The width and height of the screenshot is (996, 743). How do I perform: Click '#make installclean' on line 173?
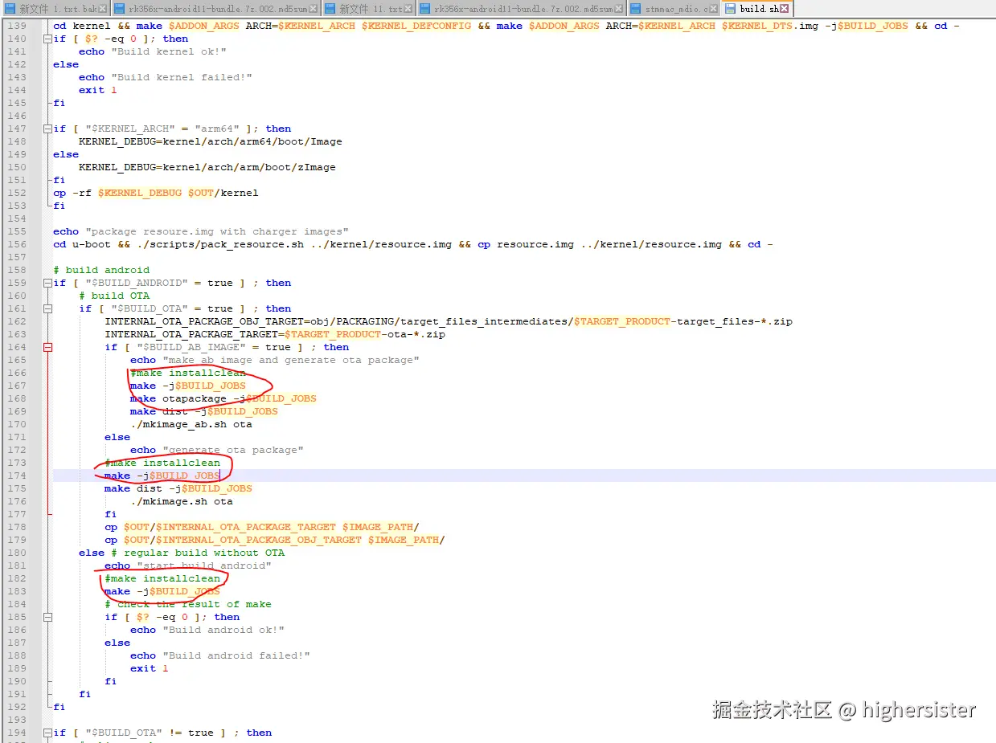[162, 463]
